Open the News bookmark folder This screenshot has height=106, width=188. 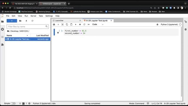click(144, 11)
